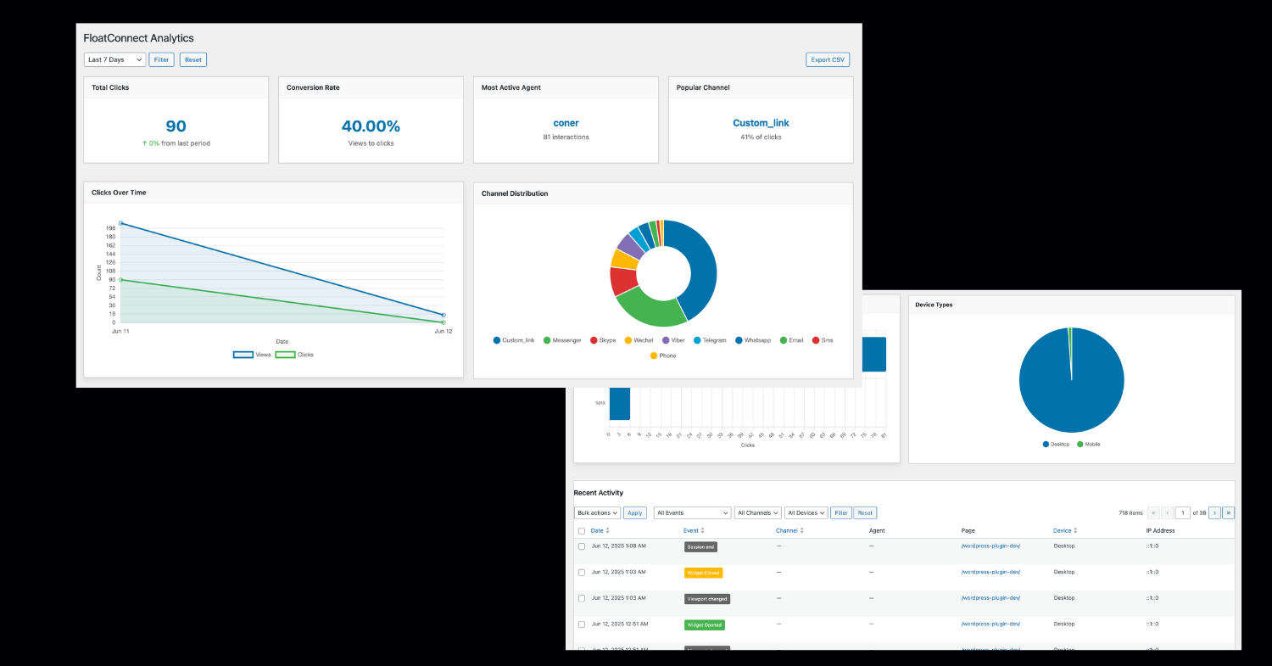Open the Last 7 Days dropdown

tap(115, 59)
